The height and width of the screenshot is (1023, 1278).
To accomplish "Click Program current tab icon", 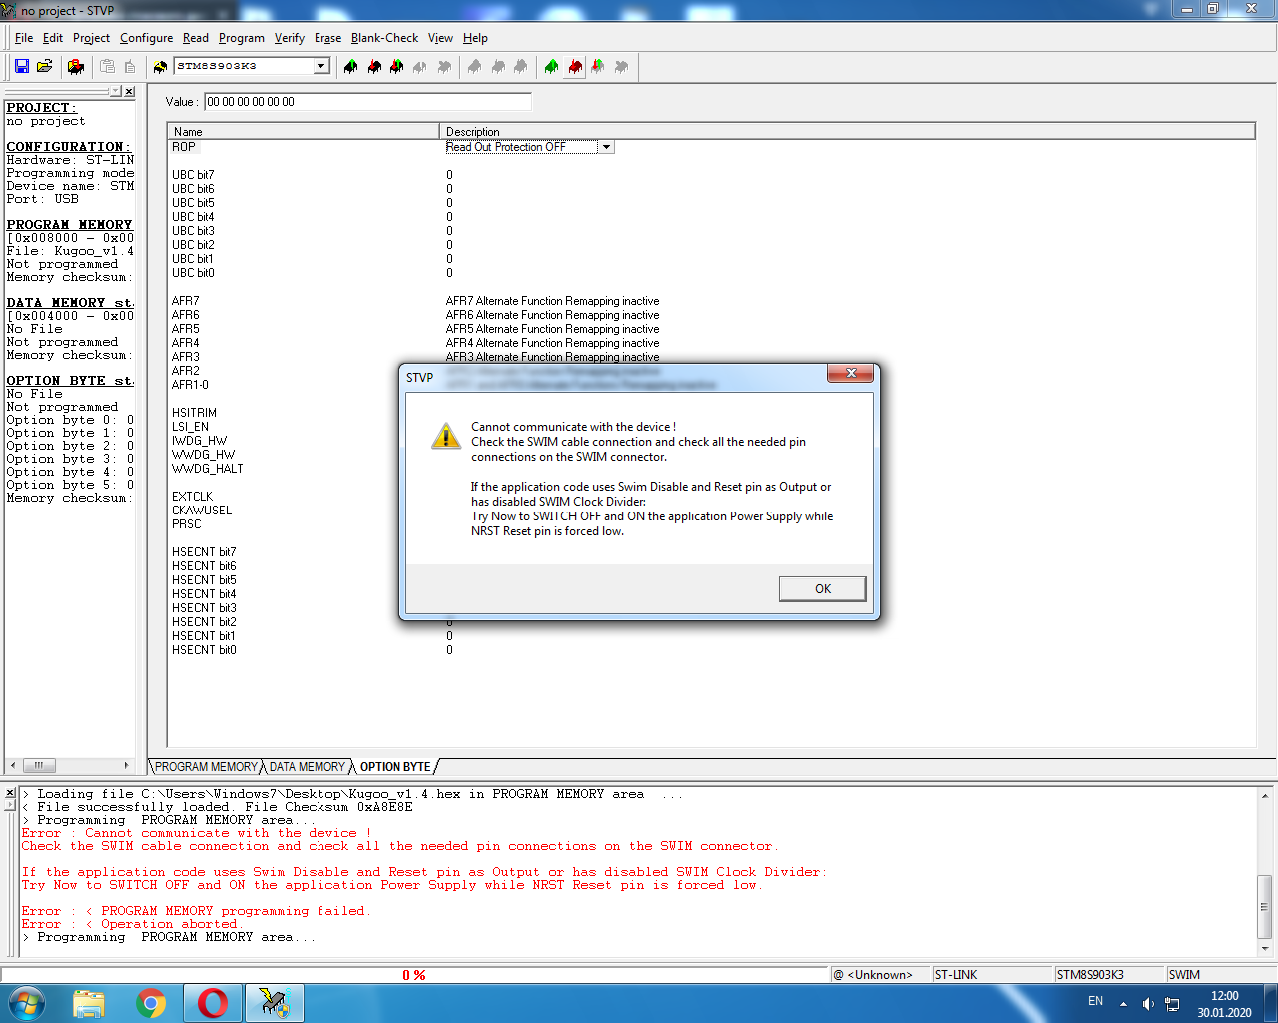I will pos(374,67).
